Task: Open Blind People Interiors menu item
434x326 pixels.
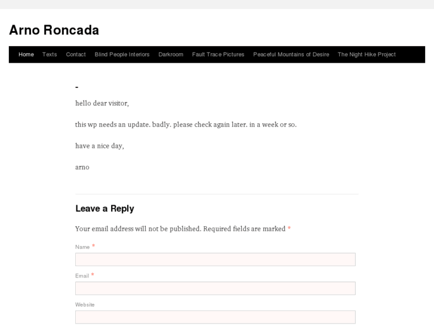Action: tap(122, 54)
